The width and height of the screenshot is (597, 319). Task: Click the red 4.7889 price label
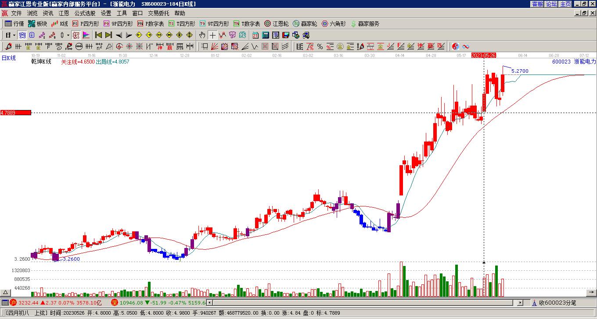[16, 113]
